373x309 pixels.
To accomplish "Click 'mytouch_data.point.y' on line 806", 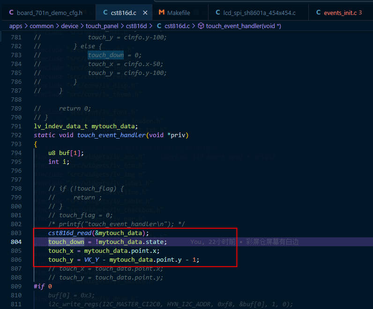I will [x=145, y=260].
